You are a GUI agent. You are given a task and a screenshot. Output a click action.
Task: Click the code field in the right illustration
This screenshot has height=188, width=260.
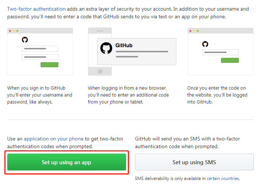coord(221,52)
